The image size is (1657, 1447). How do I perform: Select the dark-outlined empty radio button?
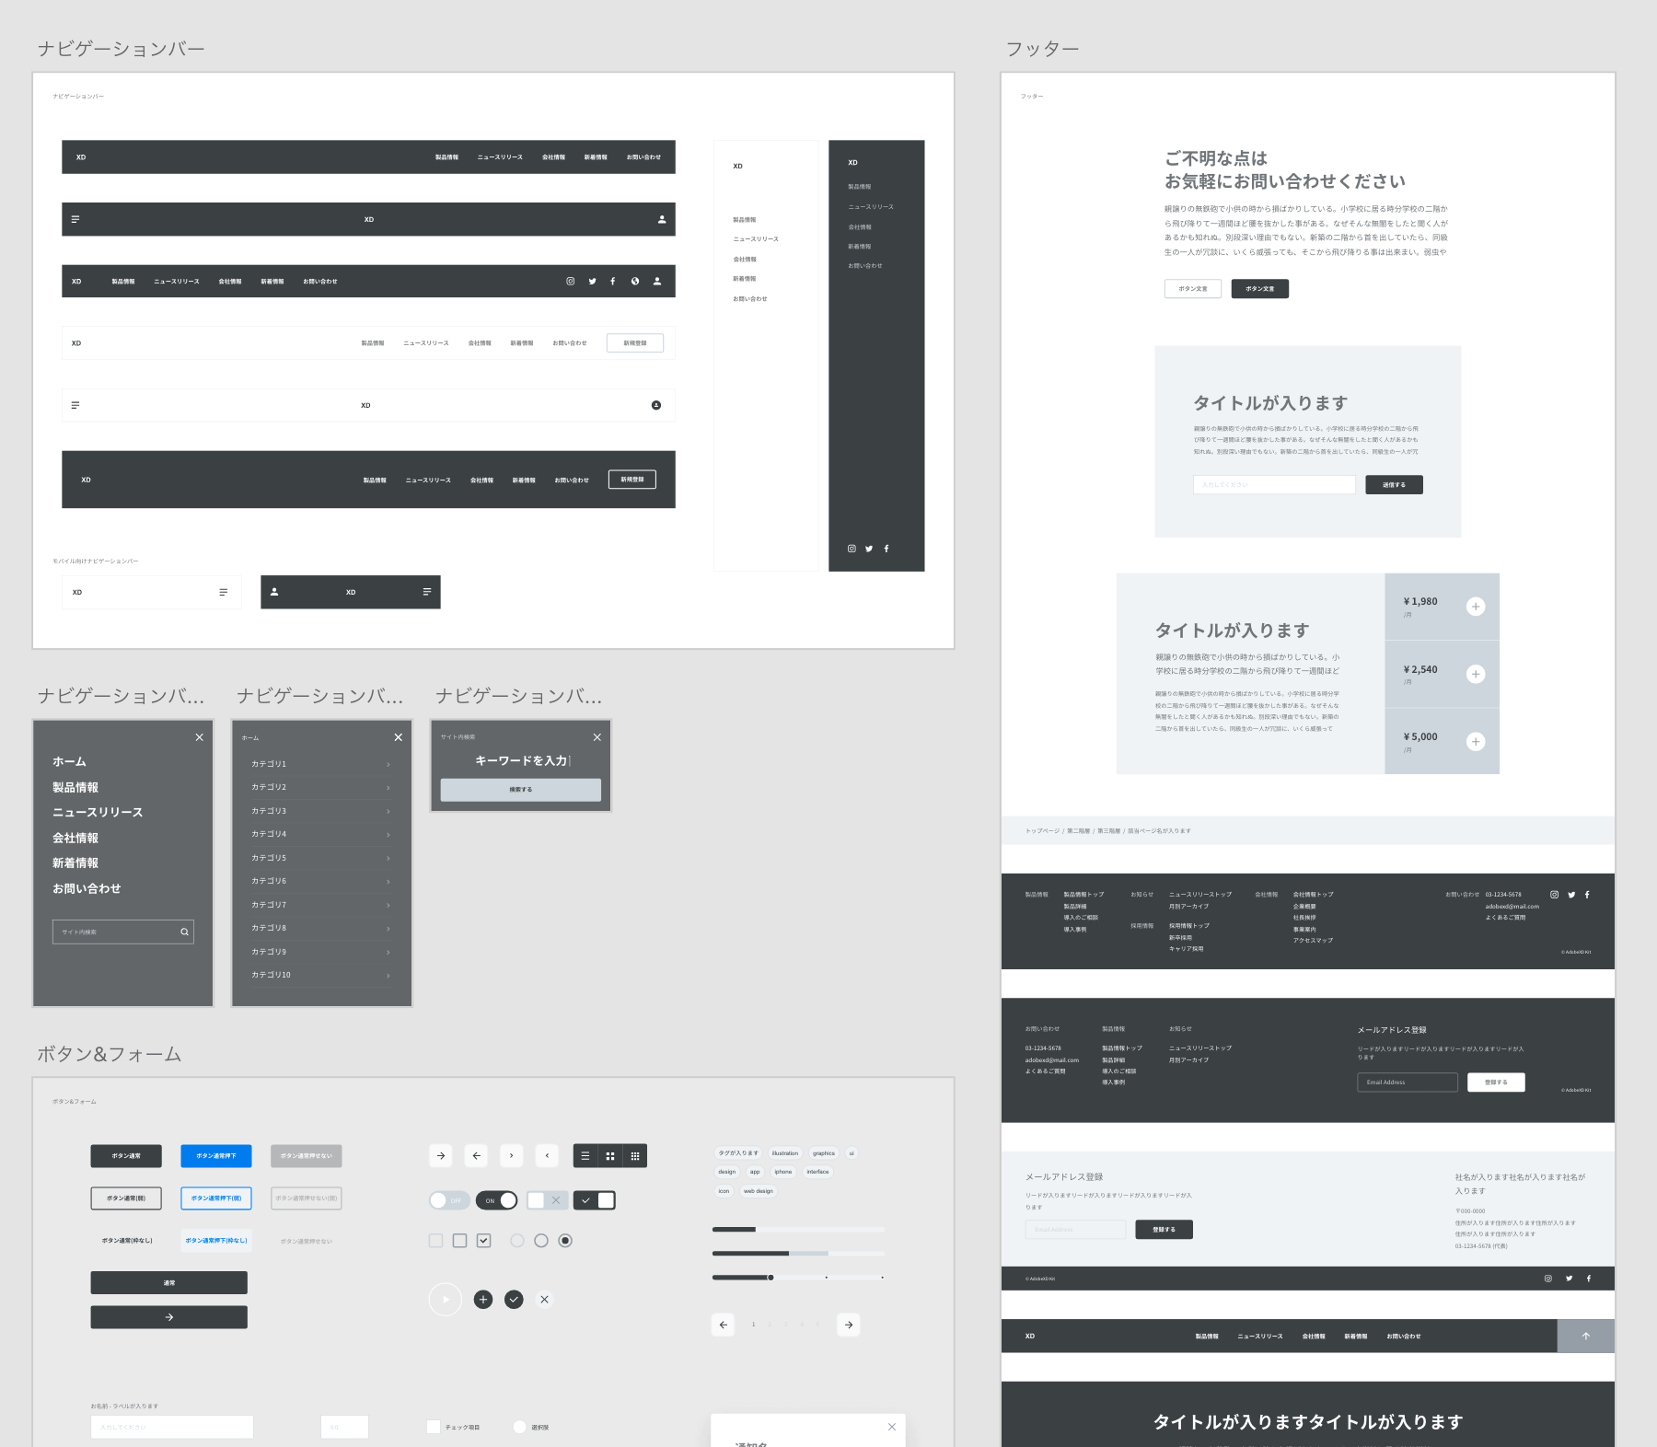point(541,1241)
